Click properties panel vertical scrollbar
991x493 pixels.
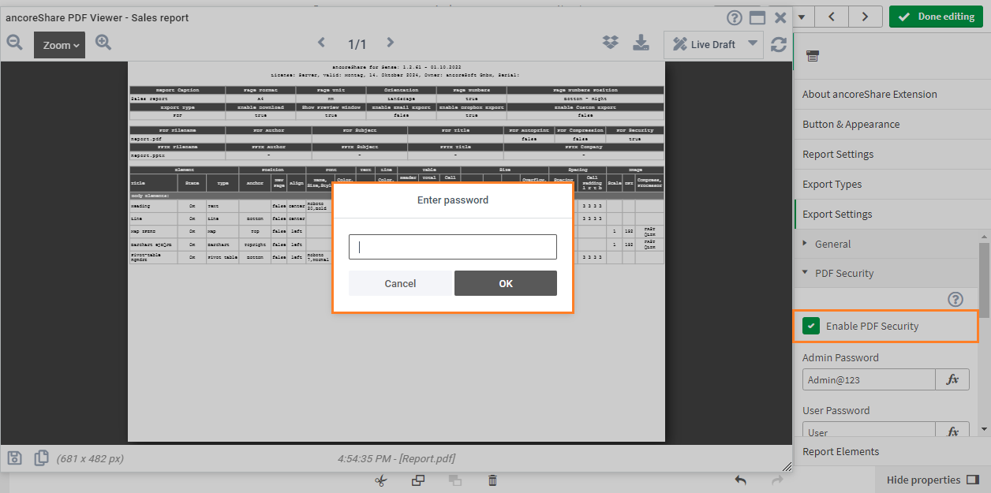click(x=984, y=280)
